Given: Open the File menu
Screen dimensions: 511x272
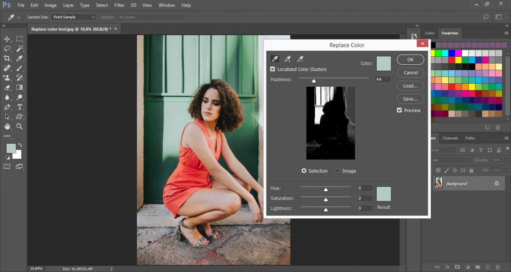Looking at the screenshot, I should pyautogui.click(x=21, y=5).
